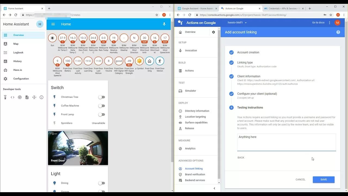Toggle the Dining light switch
The height and width of the screenshot is (196, 348).
pos(101,183)
